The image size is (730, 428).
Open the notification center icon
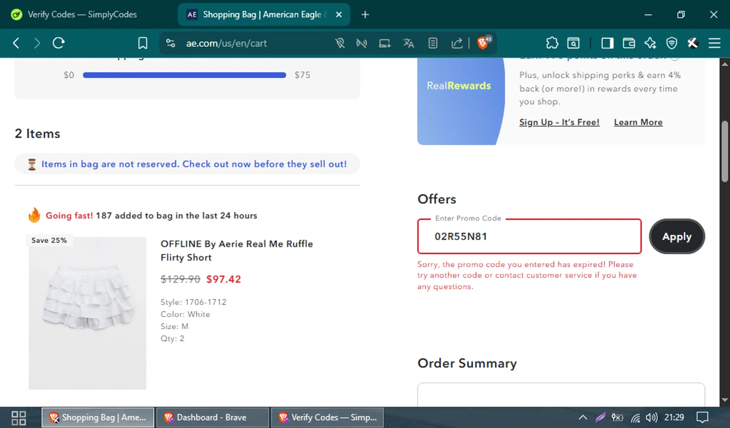click(x=702, y=418)
